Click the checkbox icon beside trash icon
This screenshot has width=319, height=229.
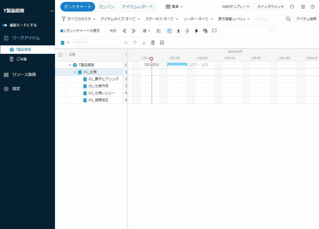162,43
